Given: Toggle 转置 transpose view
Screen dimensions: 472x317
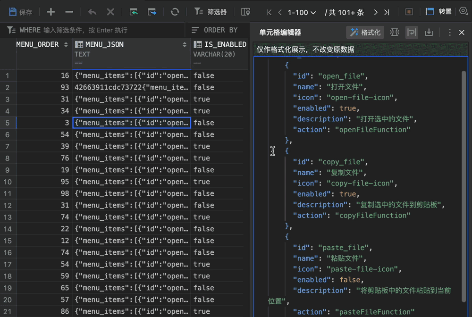Looking at the screenshot, I should 438,12.
